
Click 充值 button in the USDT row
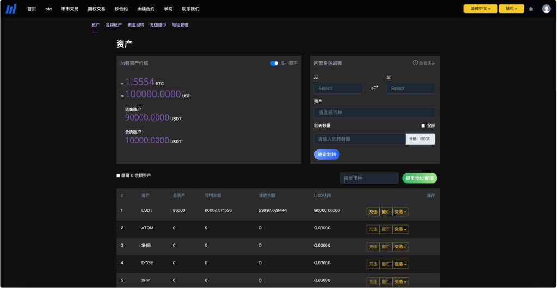[373, 212]
